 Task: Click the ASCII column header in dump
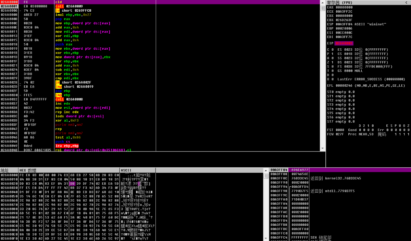[138, 170]
